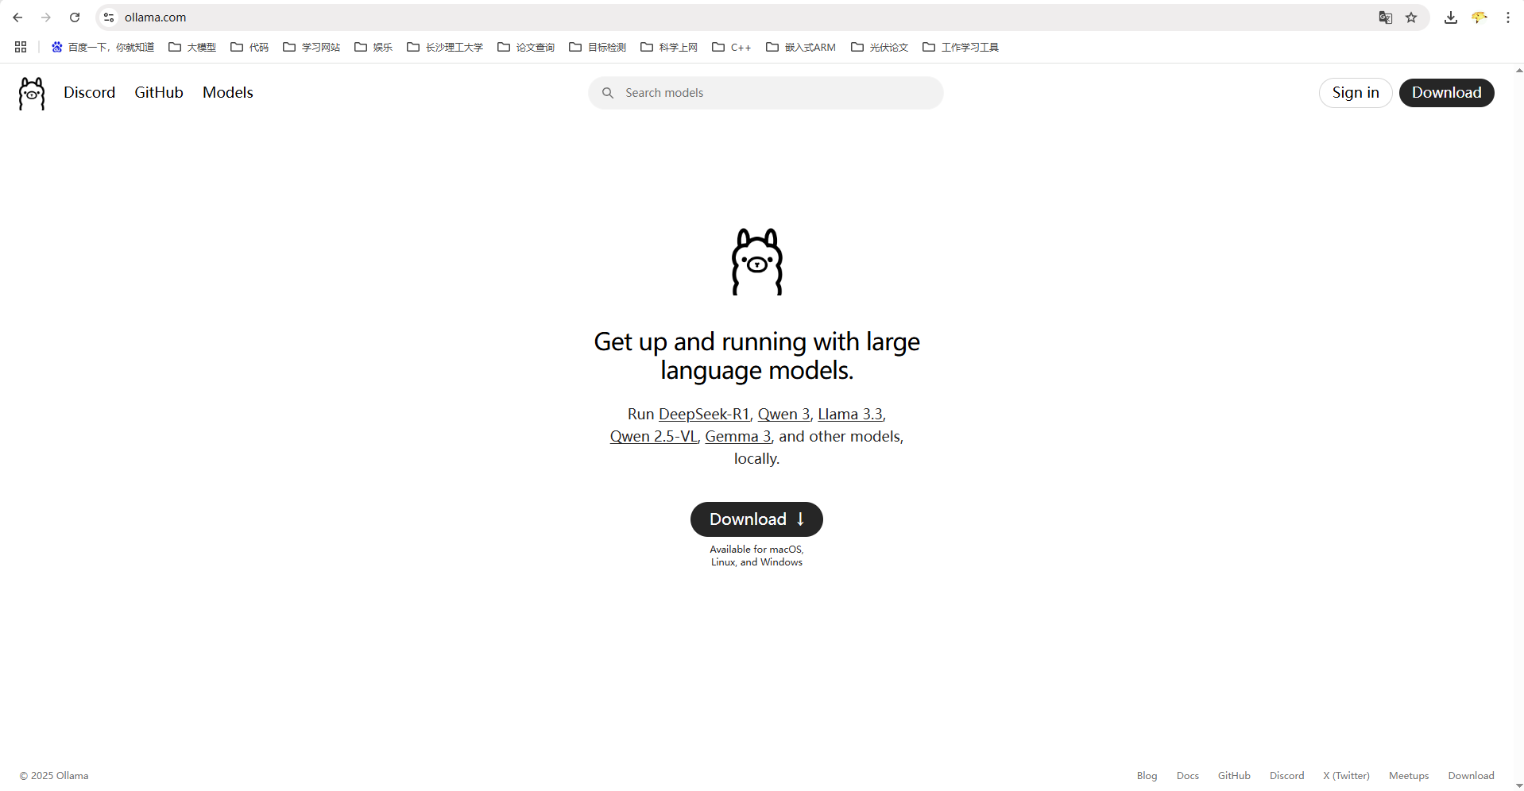The width and height of the screenshot is (1524, 791).
Task: Open the Qwen 2.5-VL model link
Action: pos(653,437)
